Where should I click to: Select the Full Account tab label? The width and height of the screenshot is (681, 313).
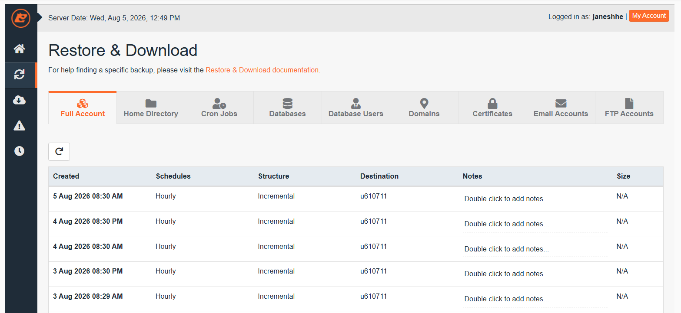point(83,114)
